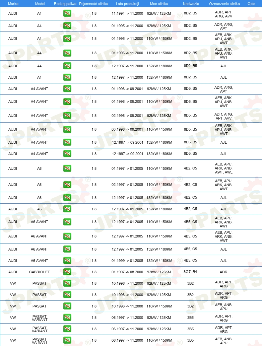
Task: Click 132kW / 180KM in 04.1999 row
Action: 159,261
